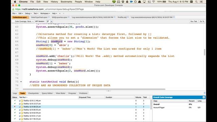Open the Developer Console File menu

tap(14, 14)
